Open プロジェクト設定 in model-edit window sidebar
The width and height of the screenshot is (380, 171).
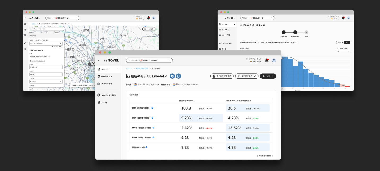[227, 43]
